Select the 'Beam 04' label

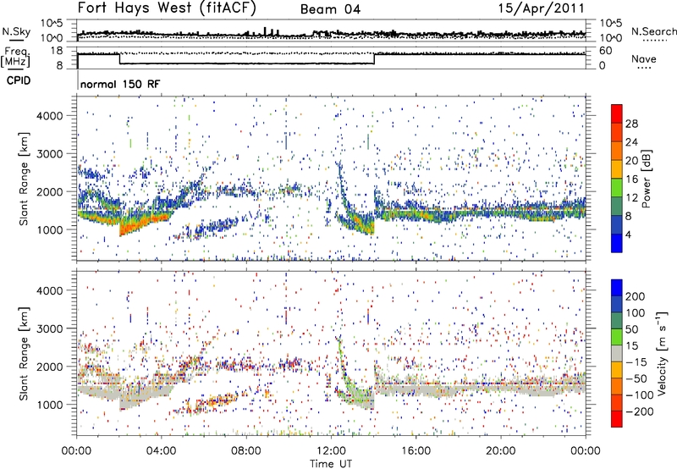[330, 9]
